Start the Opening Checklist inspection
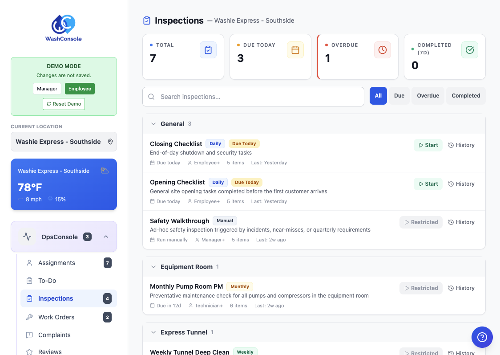This screenshot has height=355, width=500. point(428,184)
